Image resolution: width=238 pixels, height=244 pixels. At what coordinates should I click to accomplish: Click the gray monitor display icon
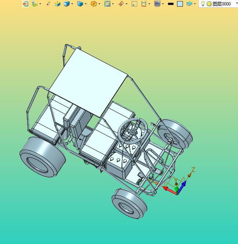click(157, 4)
